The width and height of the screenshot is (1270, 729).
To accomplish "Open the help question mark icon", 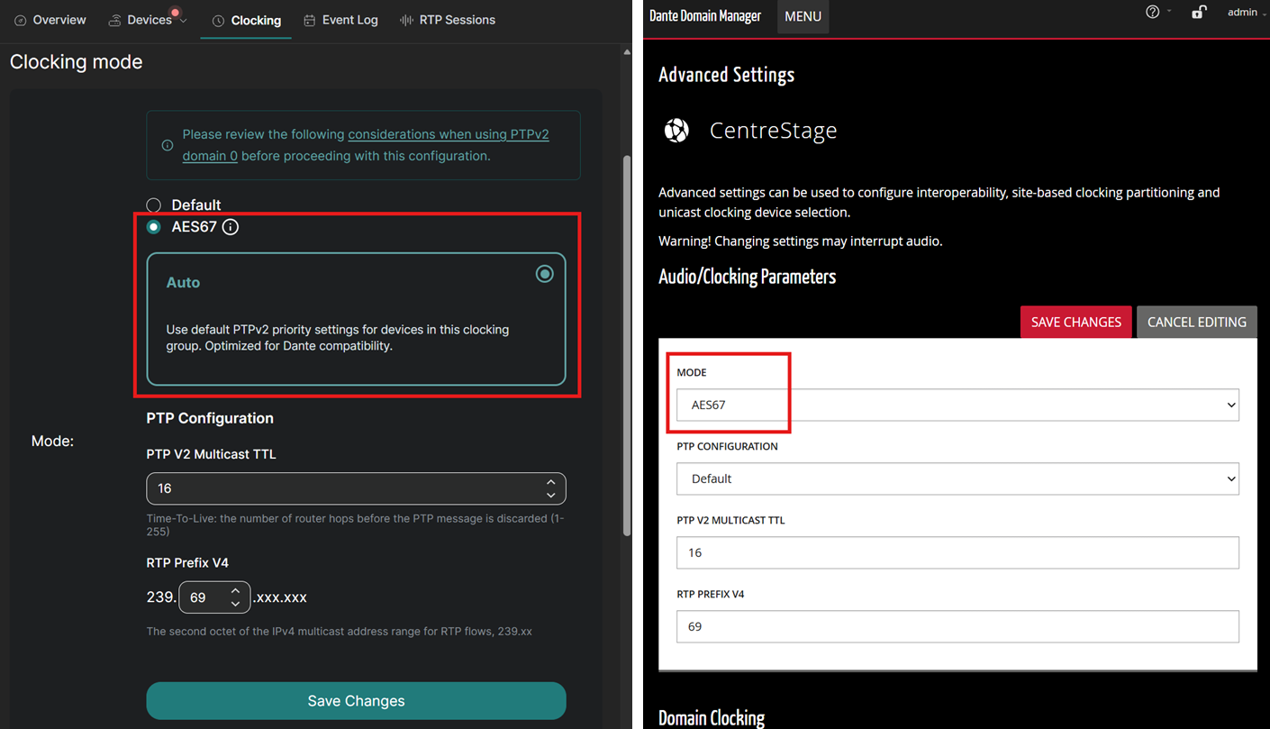I will pyautogui.click(x=1152, y=13).
